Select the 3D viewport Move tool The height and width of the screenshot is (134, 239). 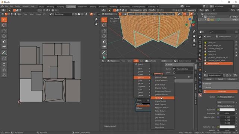click(x=104, y=31)
